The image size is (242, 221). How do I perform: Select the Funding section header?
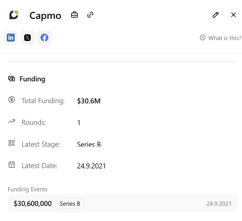click(x=32, y=79)
